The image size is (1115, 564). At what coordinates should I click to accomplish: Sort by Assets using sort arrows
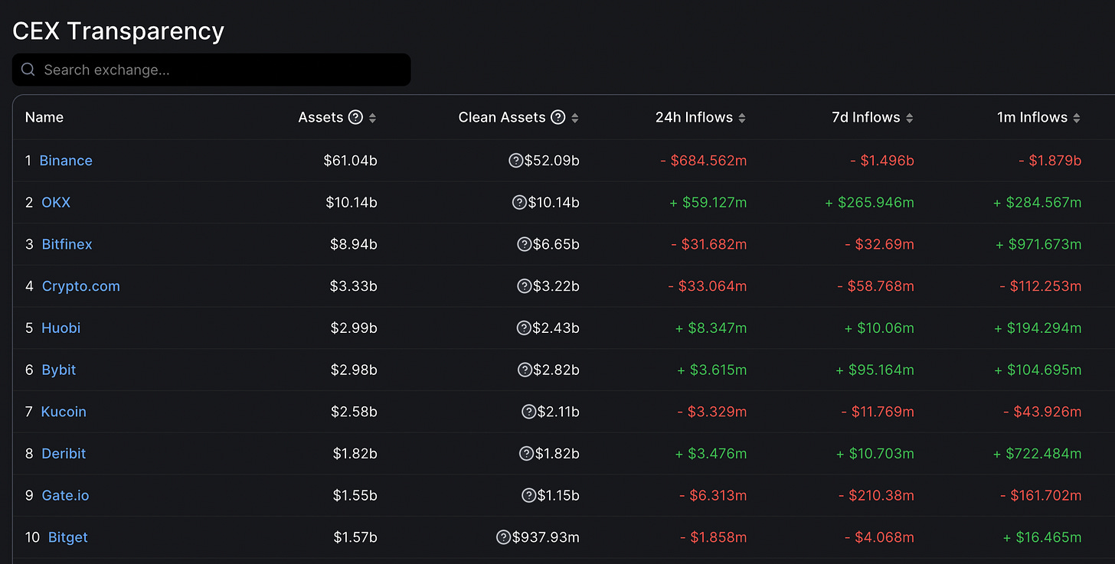tap(373, 118)
